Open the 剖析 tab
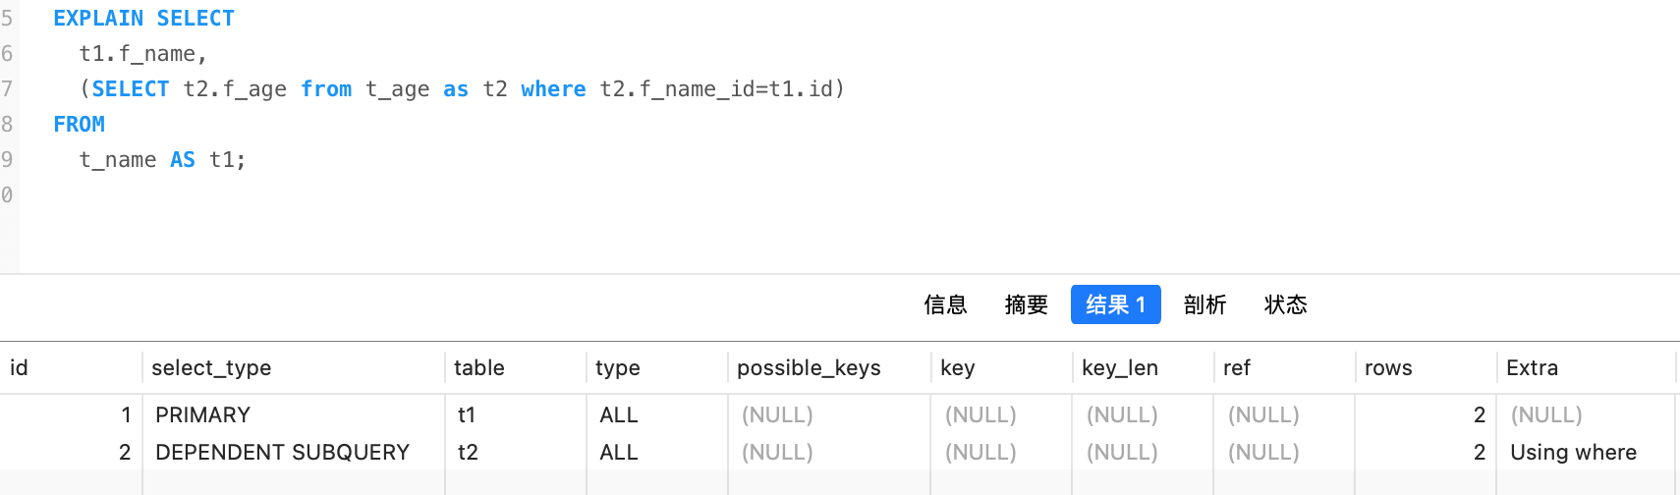The image size is (1680, 495). pyautogui.click(x=1204, y=304)
